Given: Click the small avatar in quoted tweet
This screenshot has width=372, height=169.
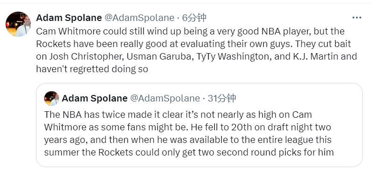Looking at the screenshot, I should coord(51,98).
